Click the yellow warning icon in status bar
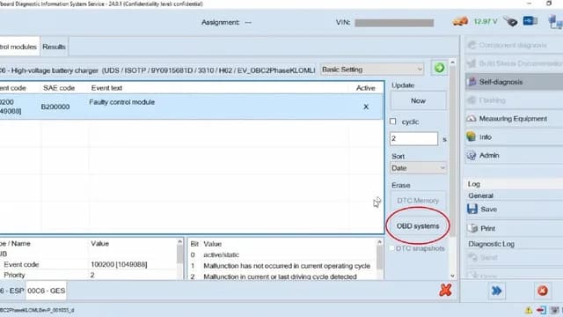 [x=529, y=310]
